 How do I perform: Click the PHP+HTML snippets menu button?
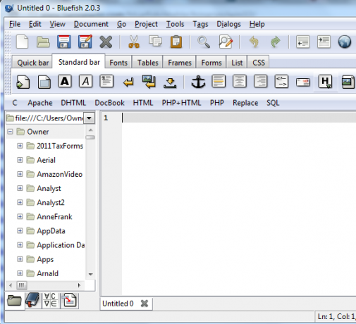pyautogui.click(x=181, y=103)
